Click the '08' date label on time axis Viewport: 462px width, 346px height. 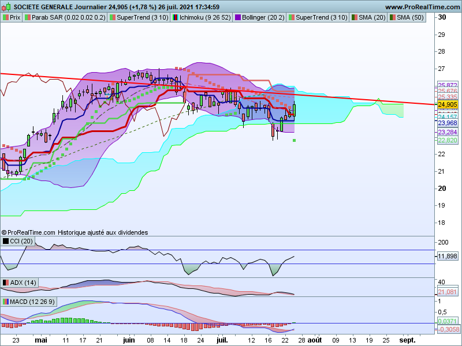[x=150, y=340]
